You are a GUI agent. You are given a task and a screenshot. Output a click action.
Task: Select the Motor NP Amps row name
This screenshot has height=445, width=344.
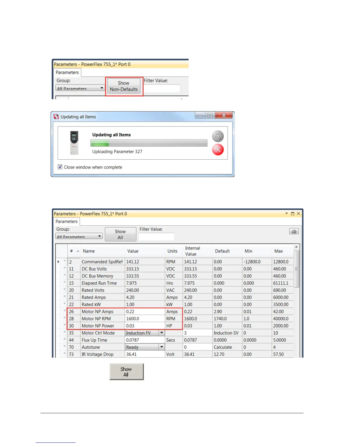pos(98,312)
